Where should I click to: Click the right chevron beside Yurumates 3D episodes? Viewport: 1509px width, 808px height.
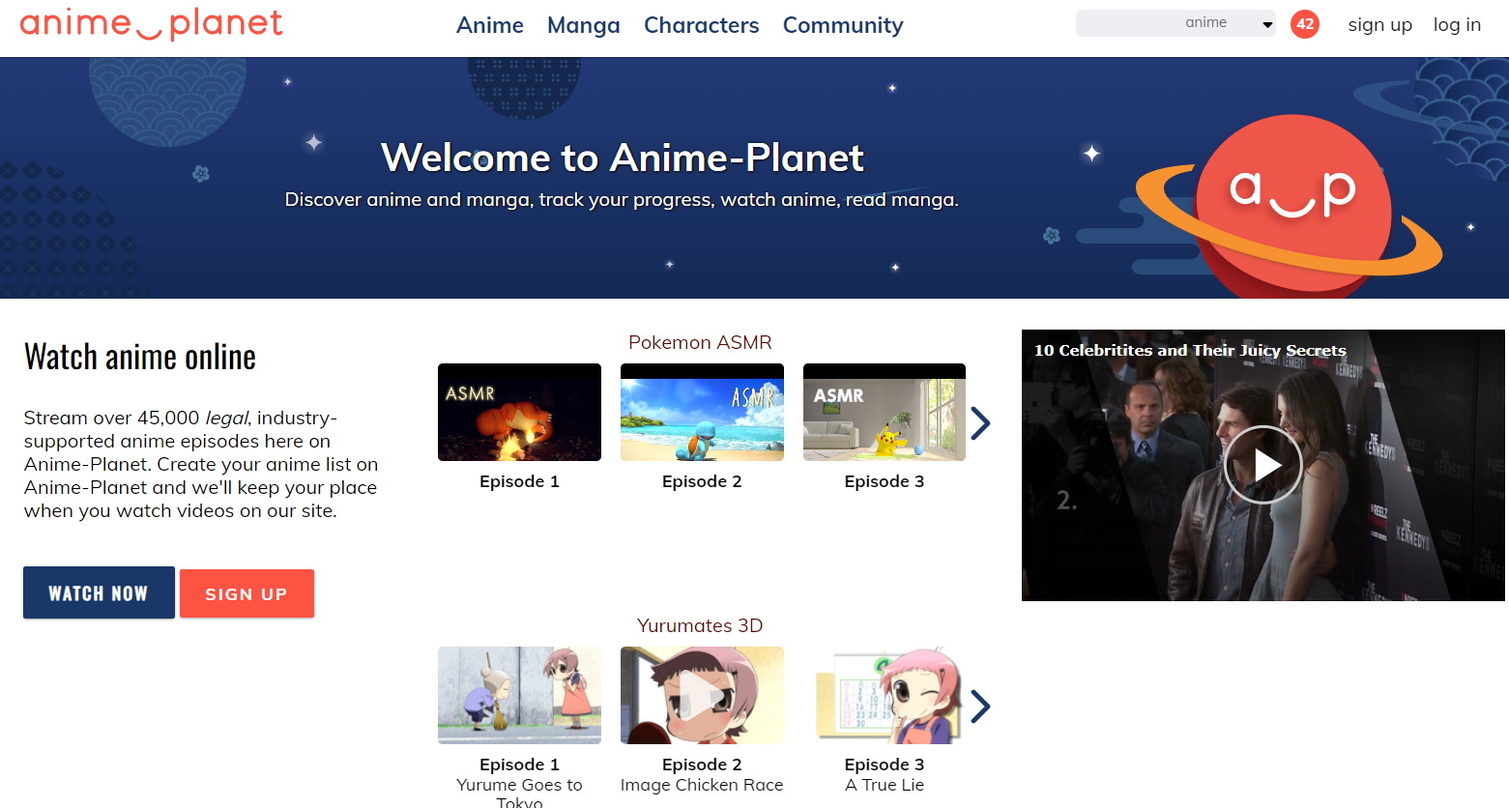coord(981,706)
